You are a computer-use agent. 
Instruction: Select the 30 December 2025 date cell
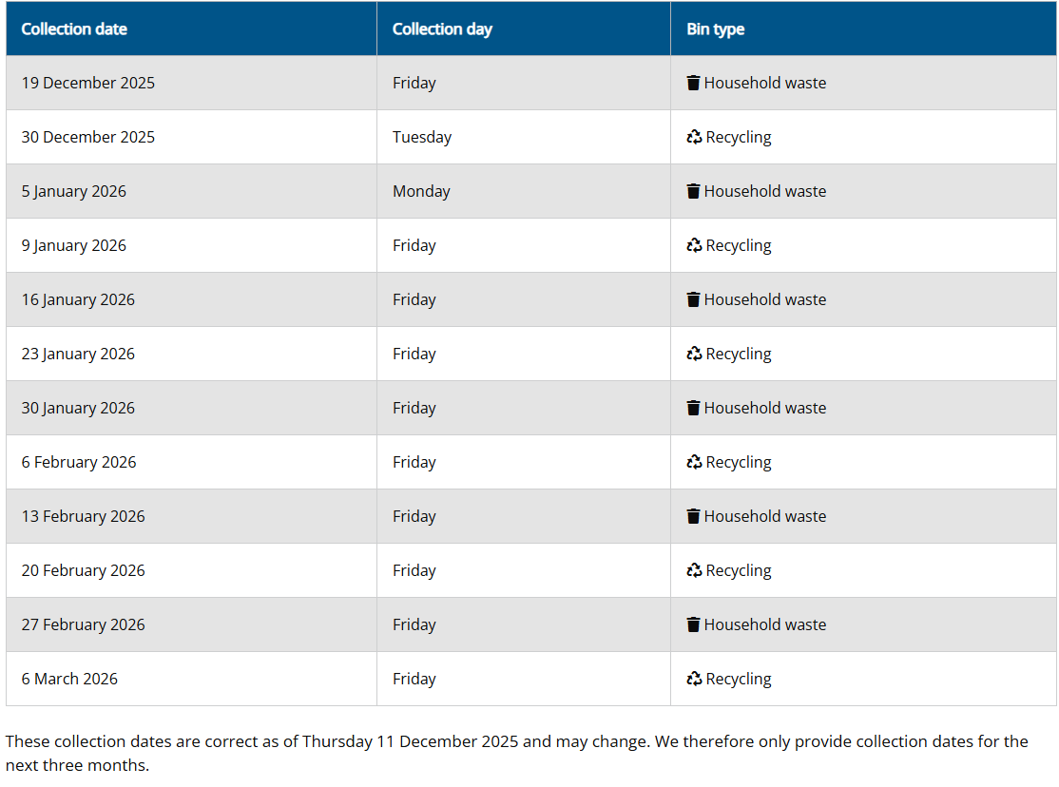click(x=88, y=137)
